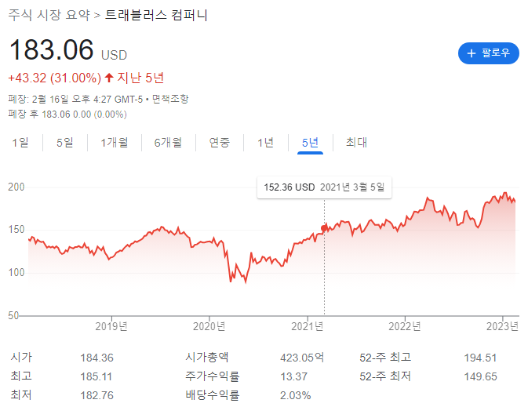This screenshot has height=407, width=528.
Task: Click the 52-주 최고 value 194.51
Action: (480, 358)
